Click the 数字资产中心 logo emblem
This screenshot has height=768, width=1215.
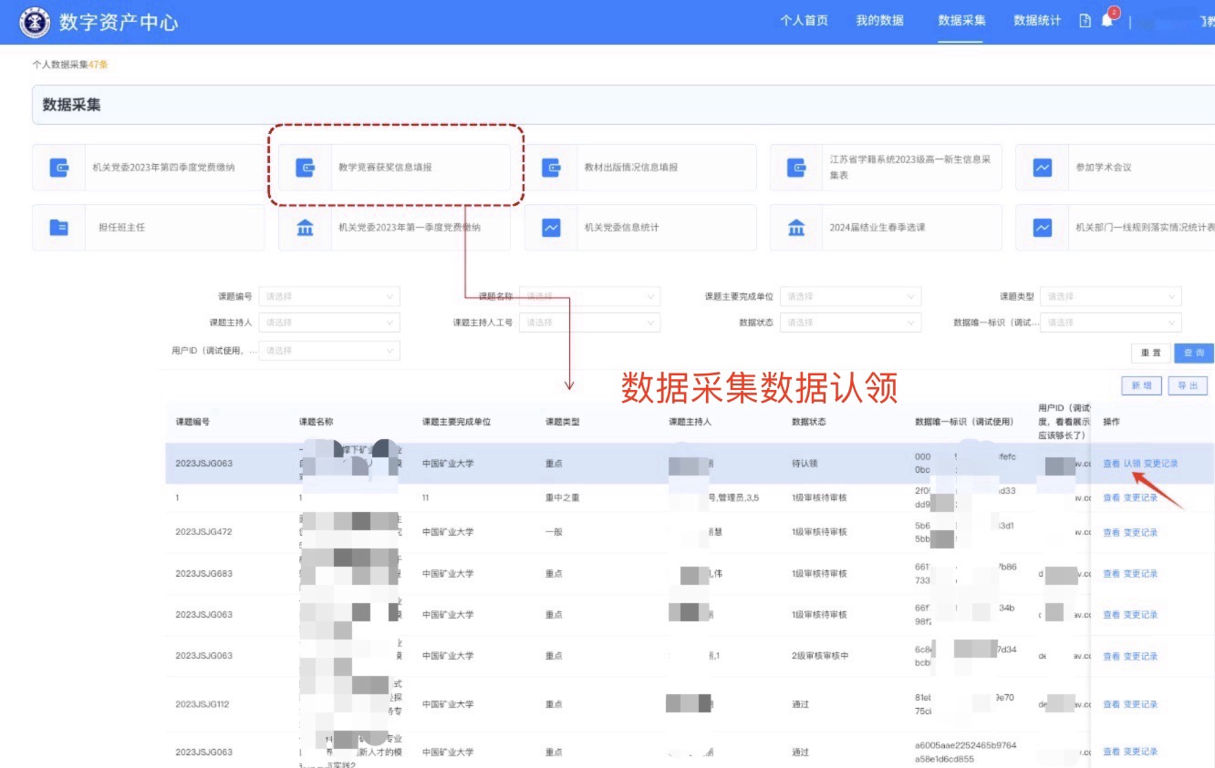pos(36,22)
